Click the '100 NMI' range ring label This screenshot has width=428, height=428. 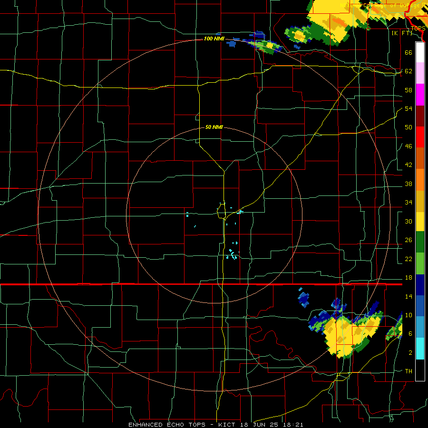(x=214, y=39)
